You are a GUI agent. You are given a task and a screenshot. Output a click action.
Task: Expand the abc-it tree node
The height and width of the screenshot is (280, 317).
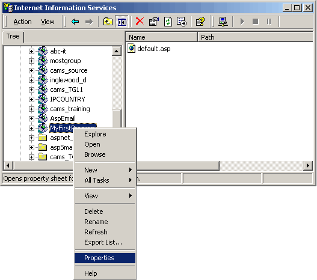(x=31, y=51)
